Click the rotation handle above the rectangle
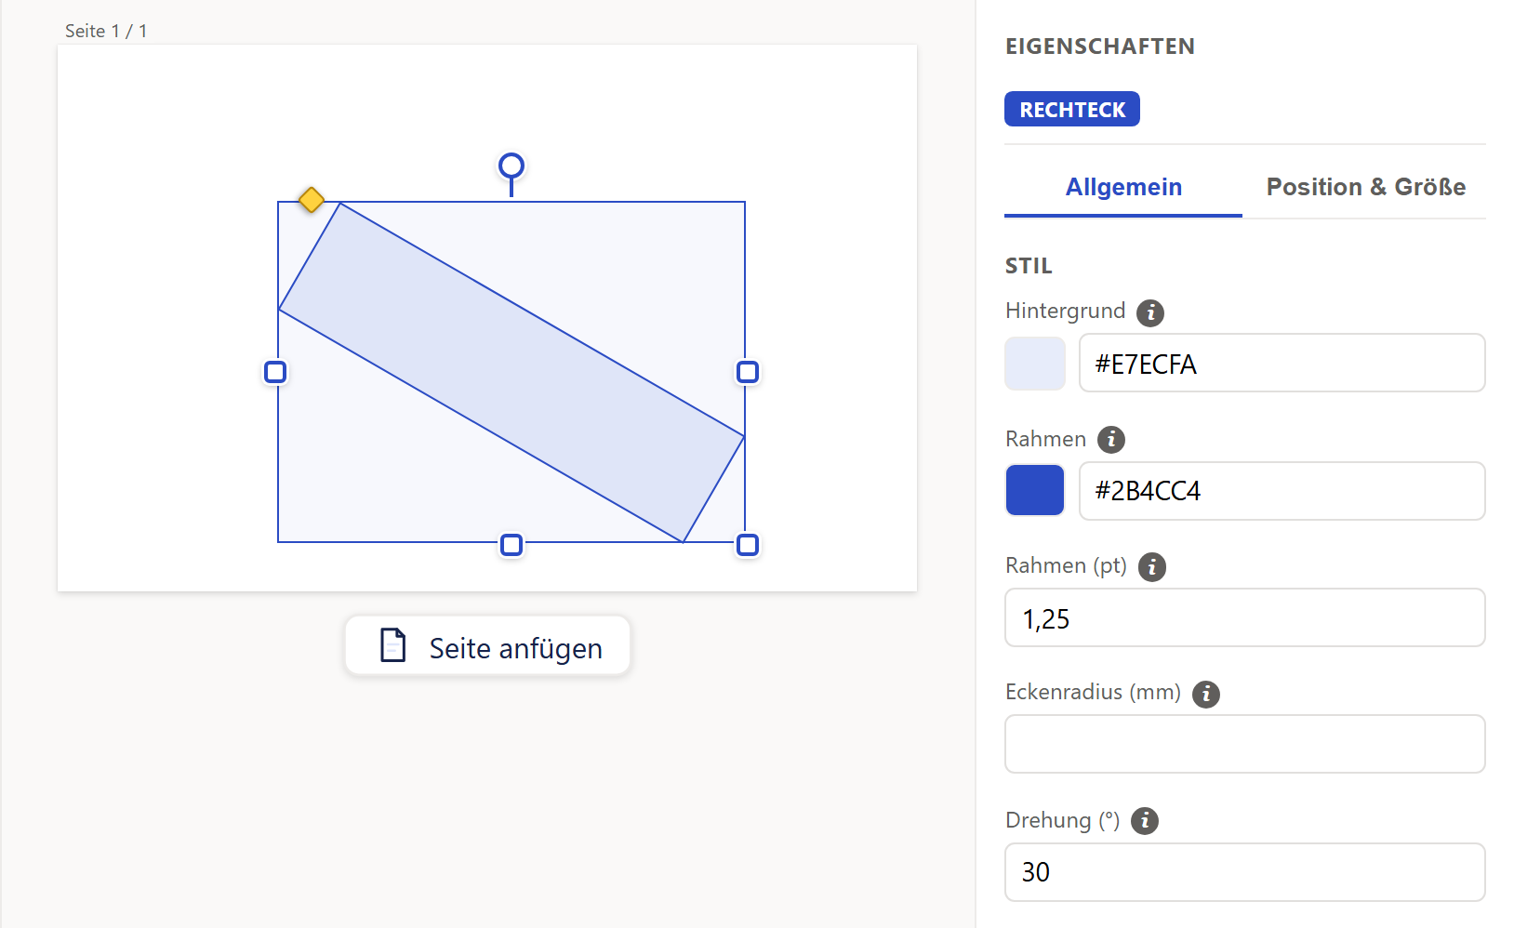Viewport: 1514px width, 928px height. coord(511,166)
